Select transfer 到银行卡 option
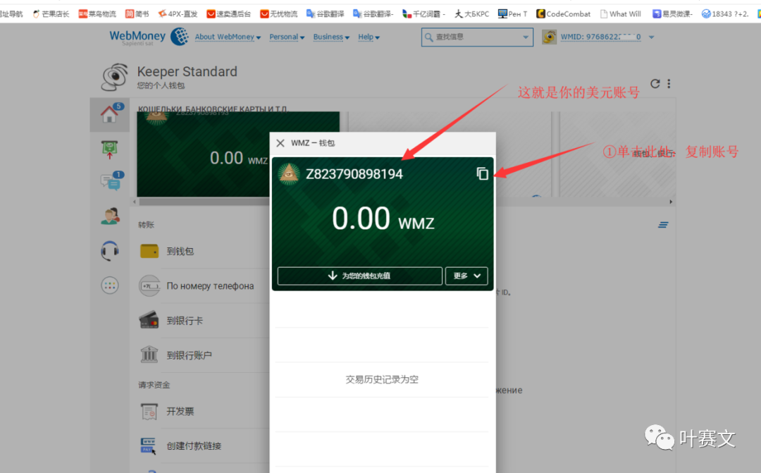The image size is (761, 473). point(185,321)
